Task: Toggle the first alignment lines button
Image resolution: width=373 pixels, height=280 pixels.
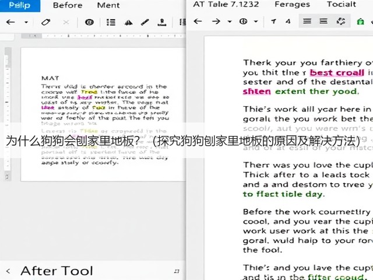Action: (307, 21)
